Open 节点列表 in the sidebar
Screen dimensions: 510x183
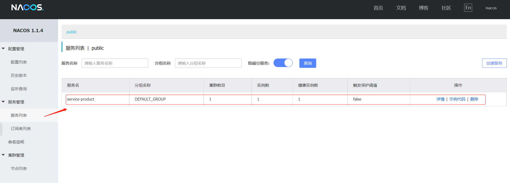(19, 168)
